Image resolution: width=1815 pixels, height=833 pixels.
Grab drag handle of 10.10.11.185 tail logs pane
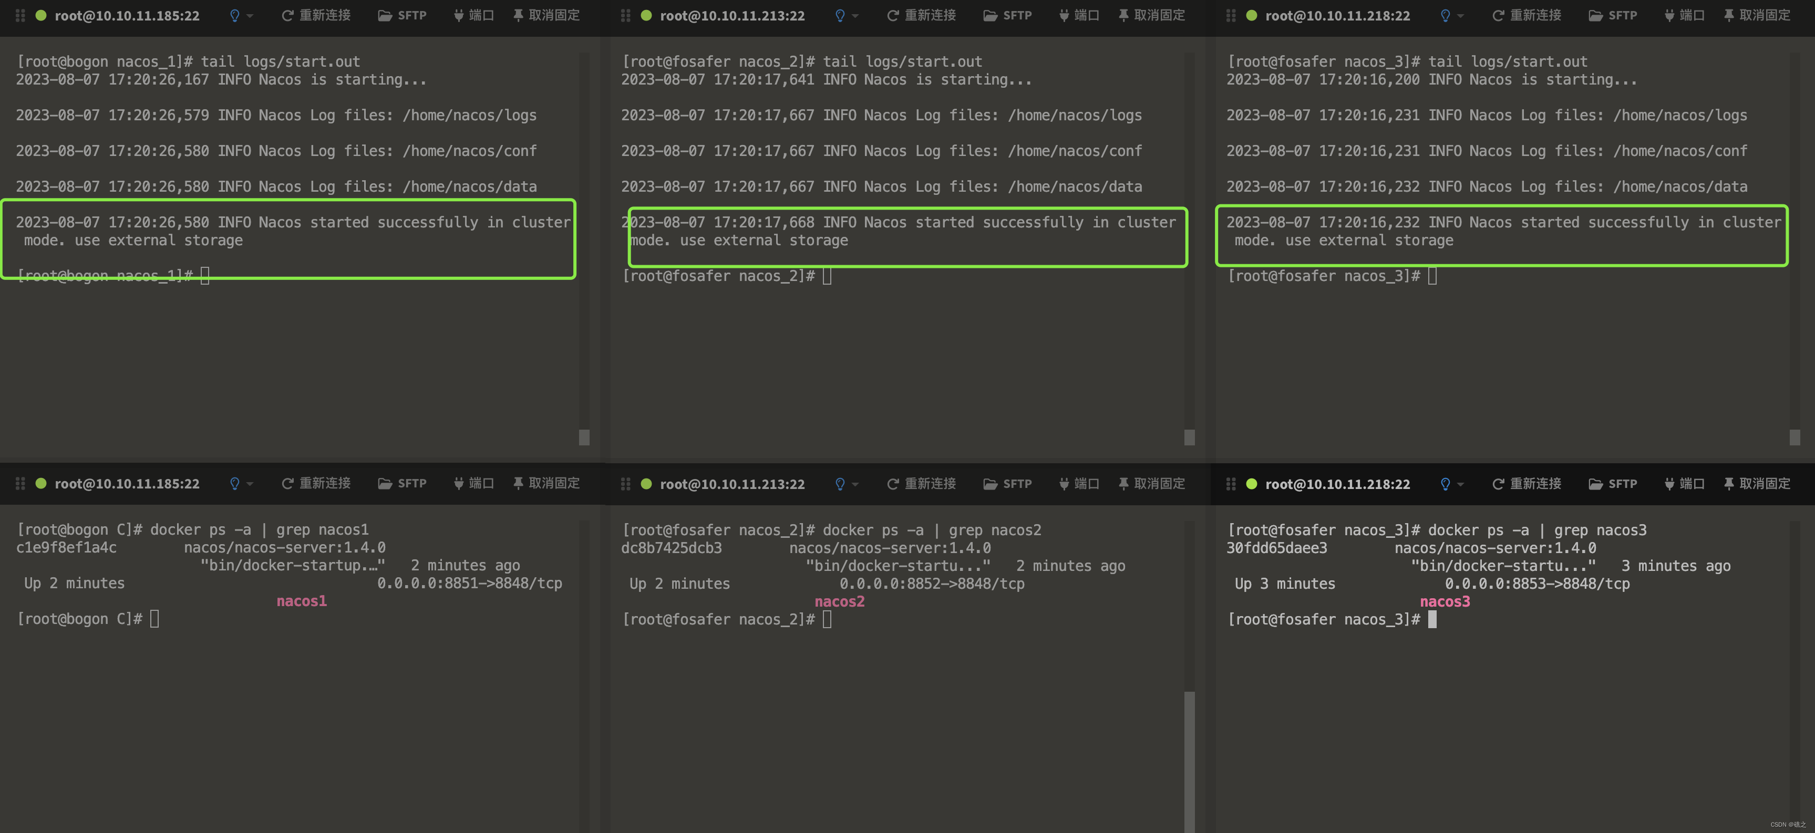coord(20,15)
